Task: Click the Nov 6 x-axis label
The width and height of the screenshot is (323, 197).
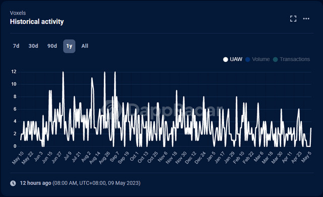Action: pos(163,157)
